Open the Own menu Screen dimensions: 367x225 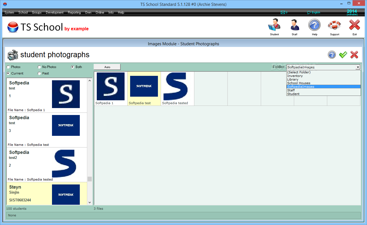[88, 12]
